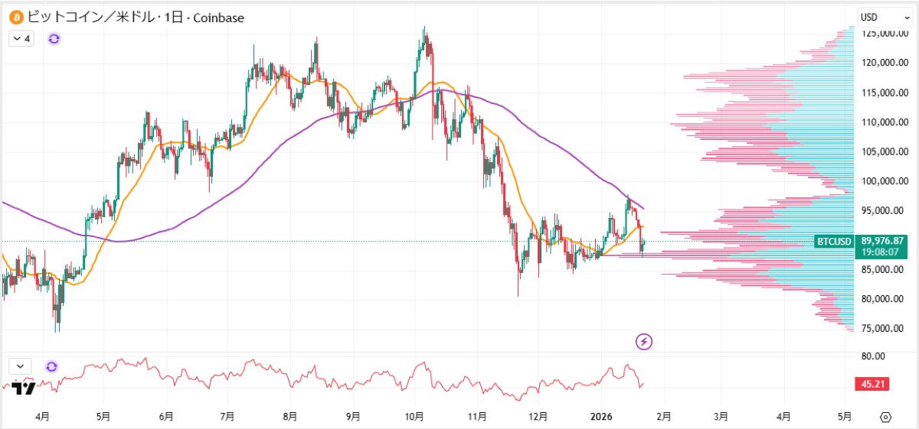Click the 1日 interval label

pos(172,17)
